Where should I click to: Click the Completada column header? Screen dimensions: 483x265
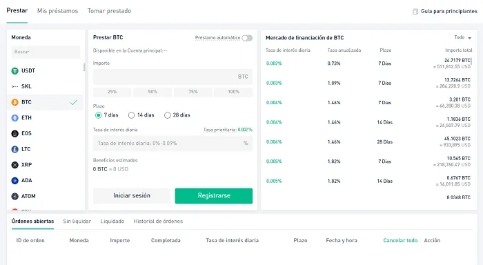(166, 240)
